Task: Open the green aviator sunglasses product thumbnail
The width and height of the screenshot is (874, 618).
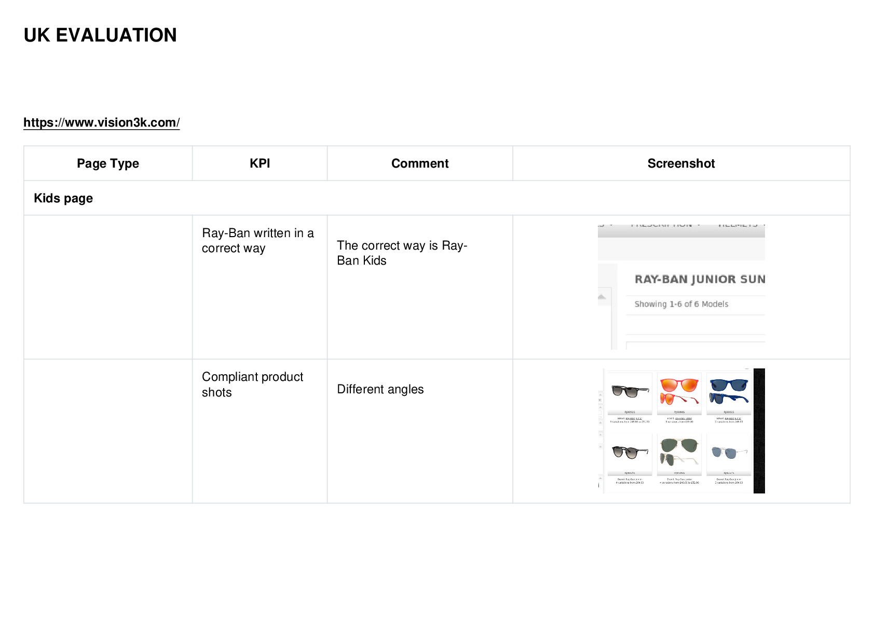Action: (x=679, y=454)
